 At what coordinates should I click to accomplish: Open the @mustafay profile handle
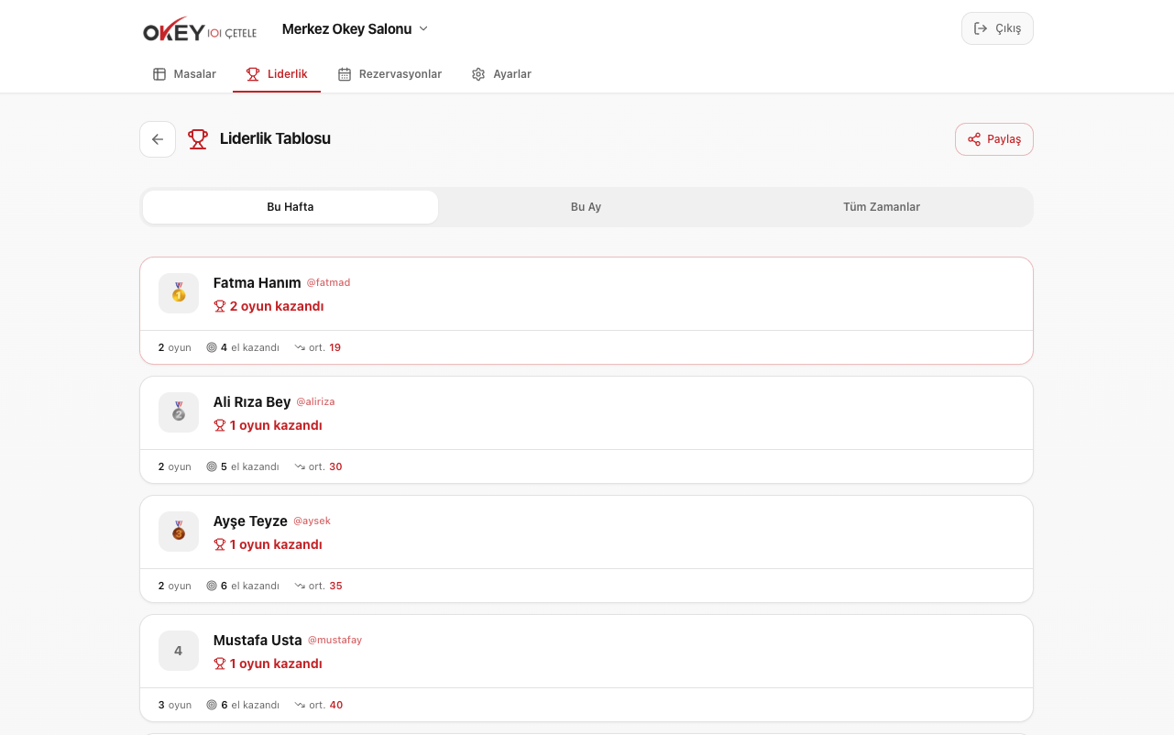(x=335, y=641)
